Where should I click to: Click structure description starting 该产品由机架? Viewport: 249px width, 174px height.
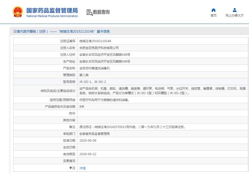[x=162, y=91]
